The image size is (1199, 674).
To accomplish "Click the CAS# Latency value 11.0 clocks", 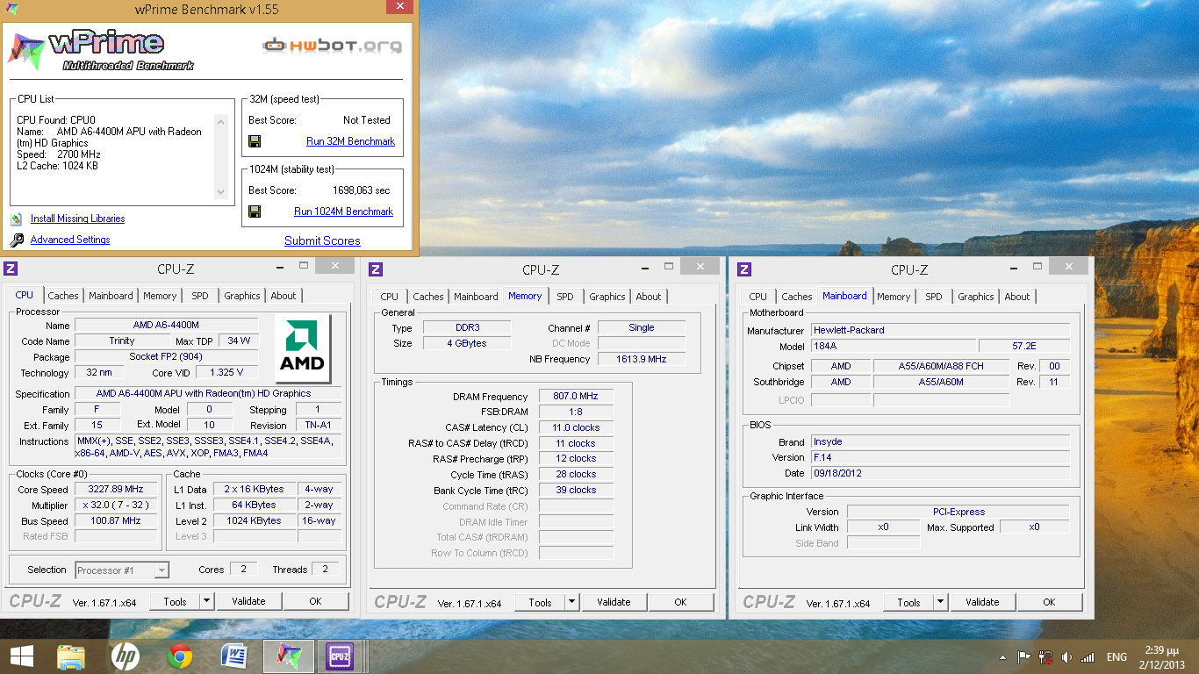I will (x=576, y=427).
